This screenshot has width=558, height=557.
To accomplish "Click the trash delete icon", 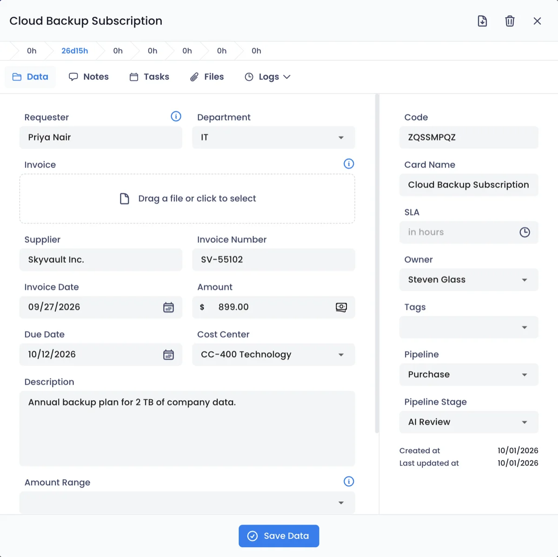I will click(x=510, y=21).
